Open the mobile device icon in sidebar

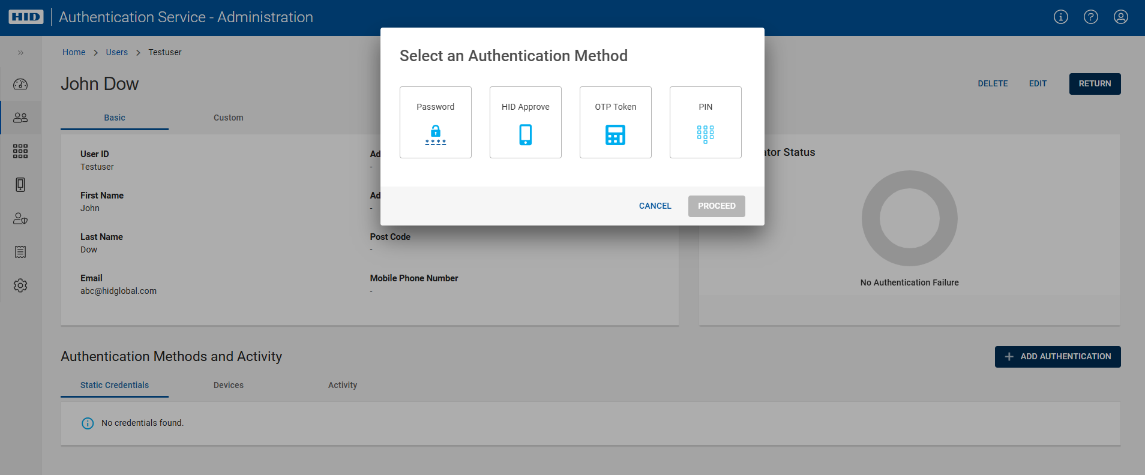20,185
